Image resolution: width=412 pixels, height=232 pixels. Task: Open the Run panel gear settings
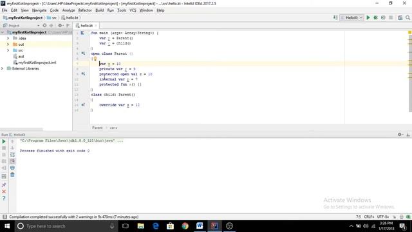click(x=400, y=135)
